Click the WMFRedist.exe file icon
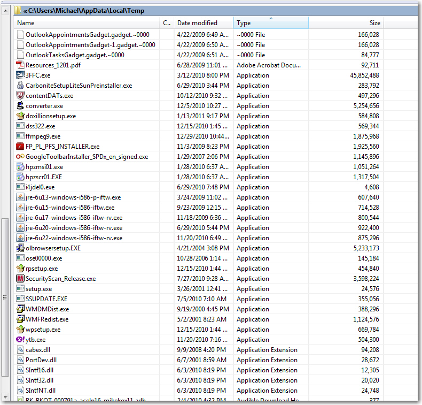 (20, 319)
